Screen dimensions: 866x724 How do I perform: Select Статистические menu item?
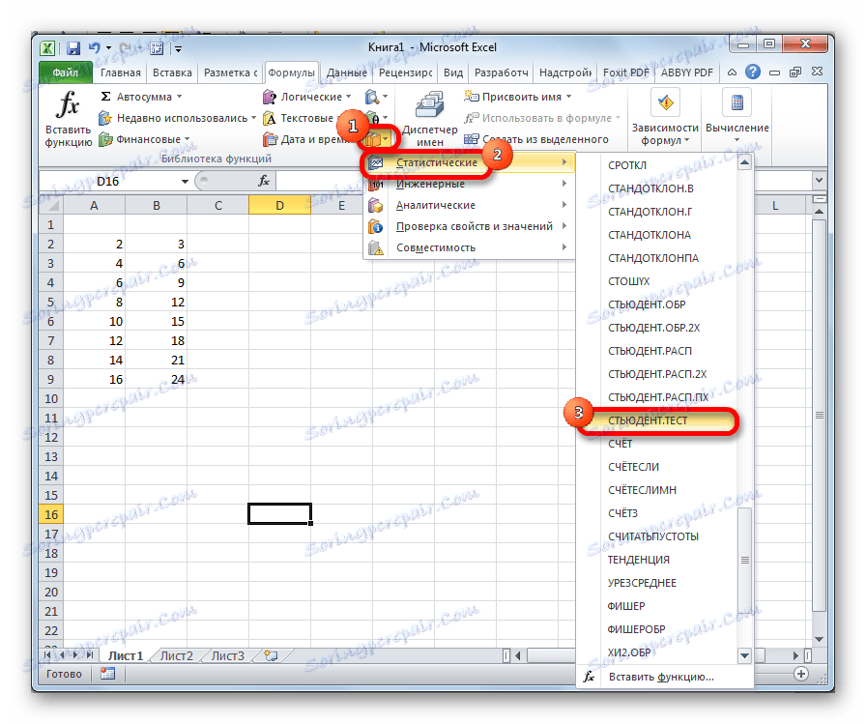[469, 162]
